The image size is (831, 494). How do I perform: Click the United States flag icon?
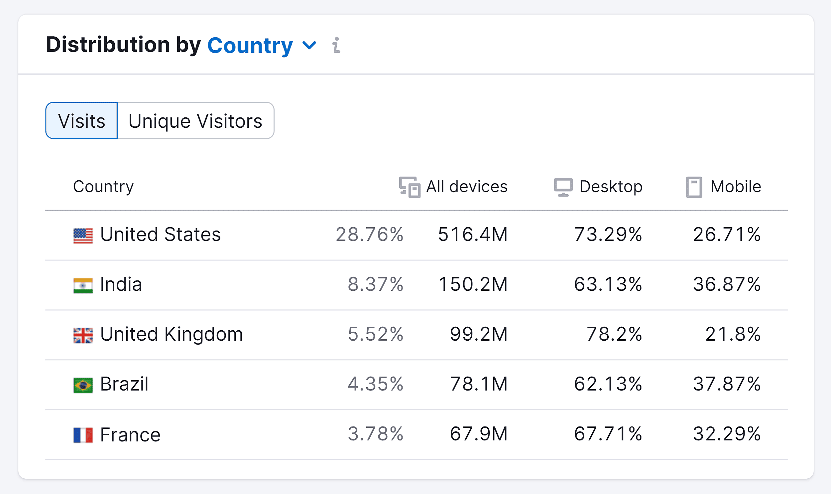pos(83,236)
